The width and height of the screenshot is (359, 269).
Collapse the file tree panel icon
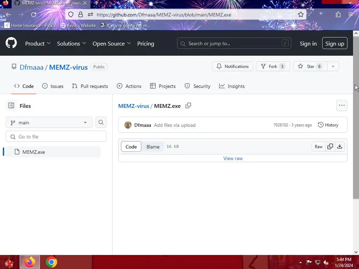click(11, 106)
